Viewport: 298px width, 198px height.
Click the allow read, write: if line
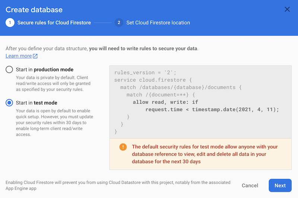(165, 102)
